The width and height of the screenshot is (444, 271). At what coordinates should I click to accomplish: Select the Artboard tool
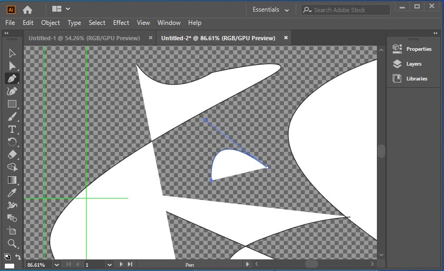click(x=12, y=230)
